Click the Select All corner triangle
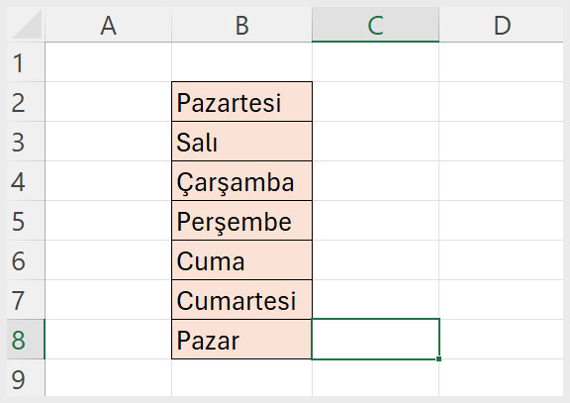Screen dimensions: 570x403 [26, 25]
